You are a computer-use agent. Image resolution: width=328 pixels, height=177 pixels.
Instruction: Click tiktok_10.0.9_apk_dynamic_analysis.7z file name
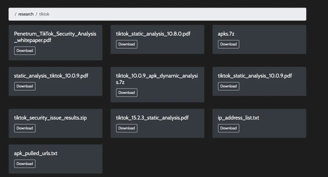(x=157, y=79)
